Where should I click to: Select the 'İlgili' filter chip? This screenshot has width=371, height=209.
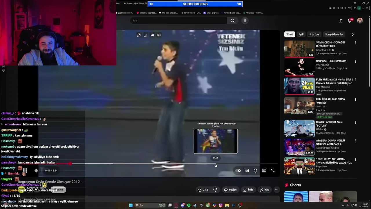click(301, 34)
